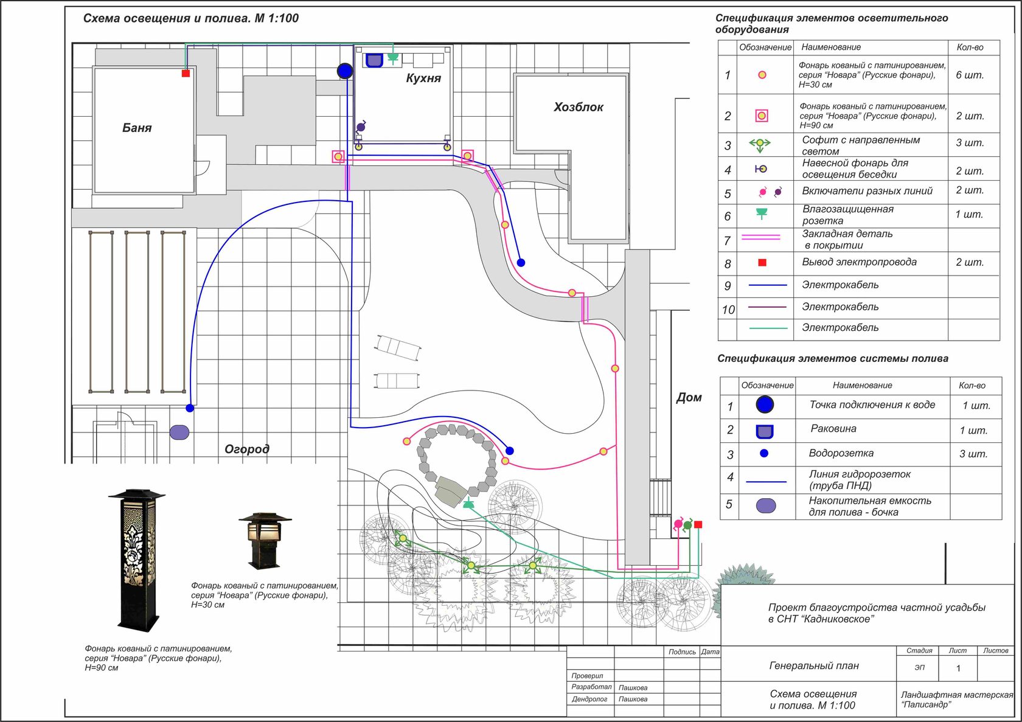Click the Кол-во header in the lighting table
This screenshot has height=722, width=1022.
[970, 47]
